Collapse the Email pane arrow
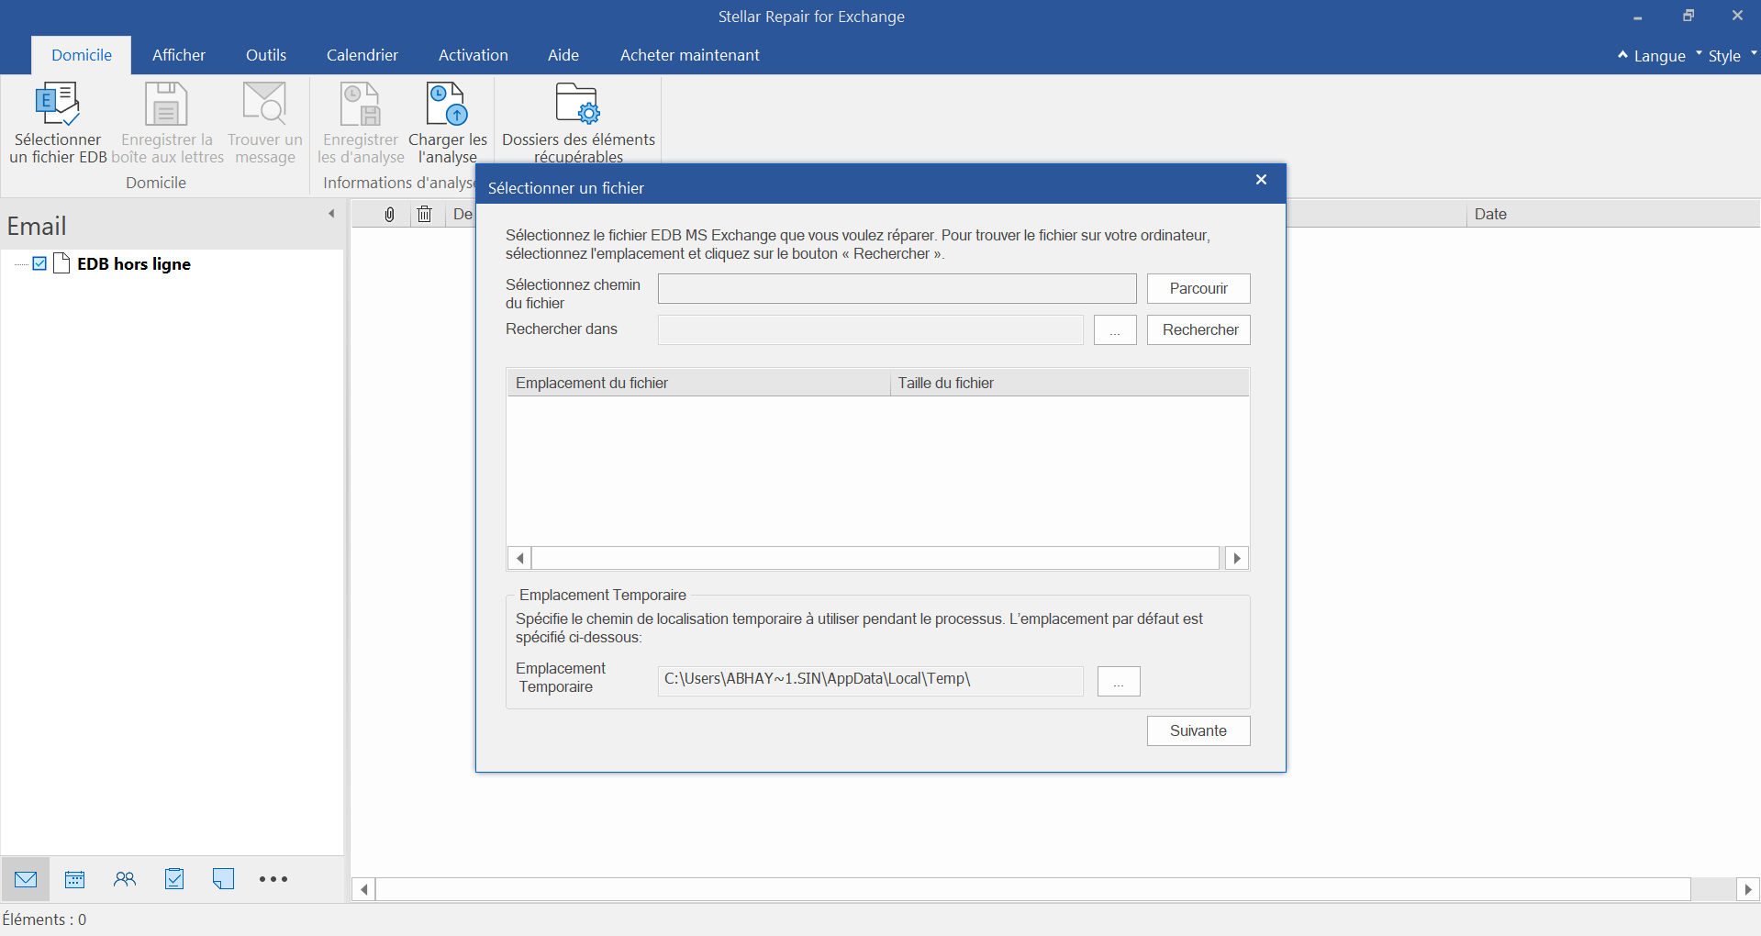 tap(331, 214)
